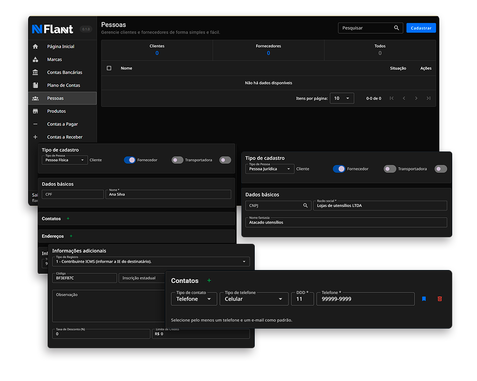
Task: Open the Itens por página dropdown
Action: click(342, 99)
